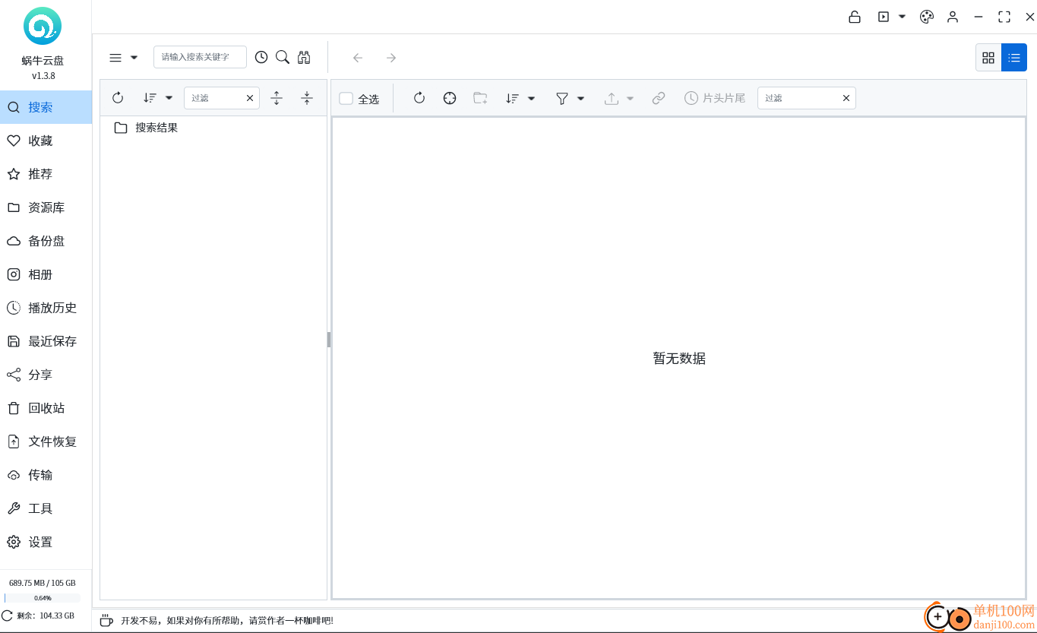The width and height of the screenshot is (1037, 633).
Task: Open the theme palette icon
Action: point(927,17)
